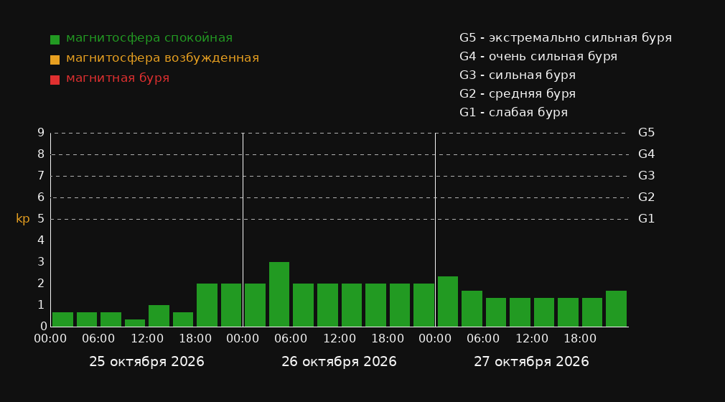Image resolution: width=725 pixels, height=402 pixels.
Task: Click the G1 label beside the gridline
Action: point(646,219)
